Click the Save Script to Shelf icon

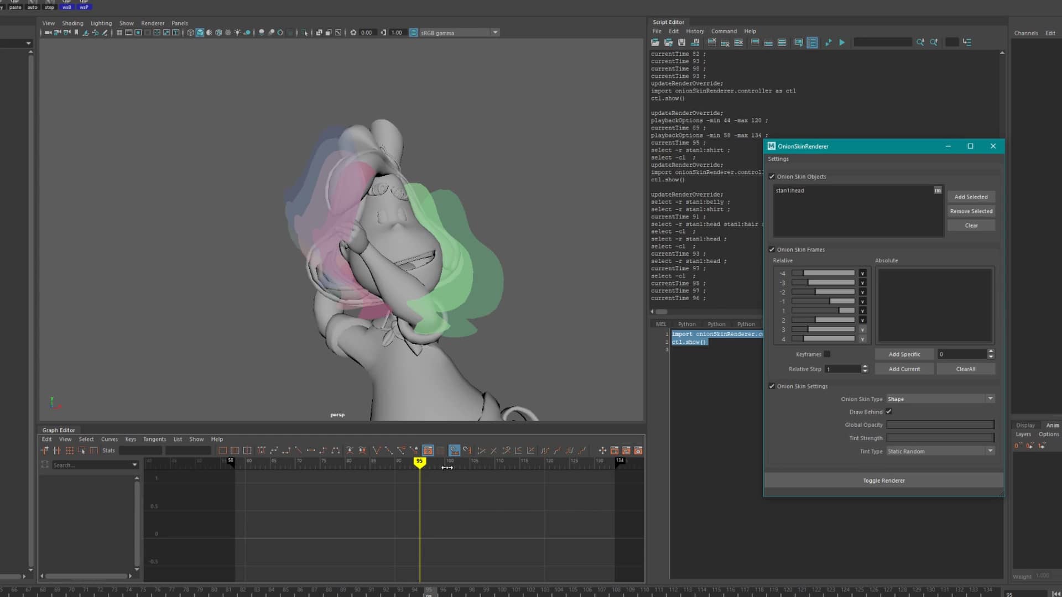(x=696, y=42)
